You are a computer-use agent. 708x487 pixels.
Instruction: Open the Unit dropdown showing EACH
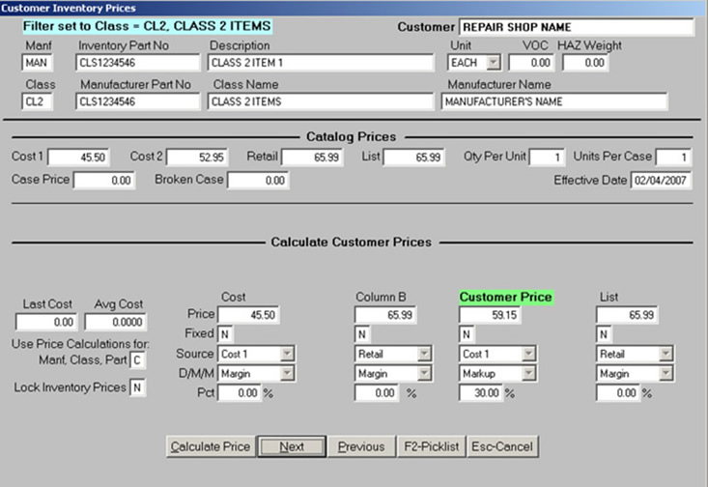494,63
